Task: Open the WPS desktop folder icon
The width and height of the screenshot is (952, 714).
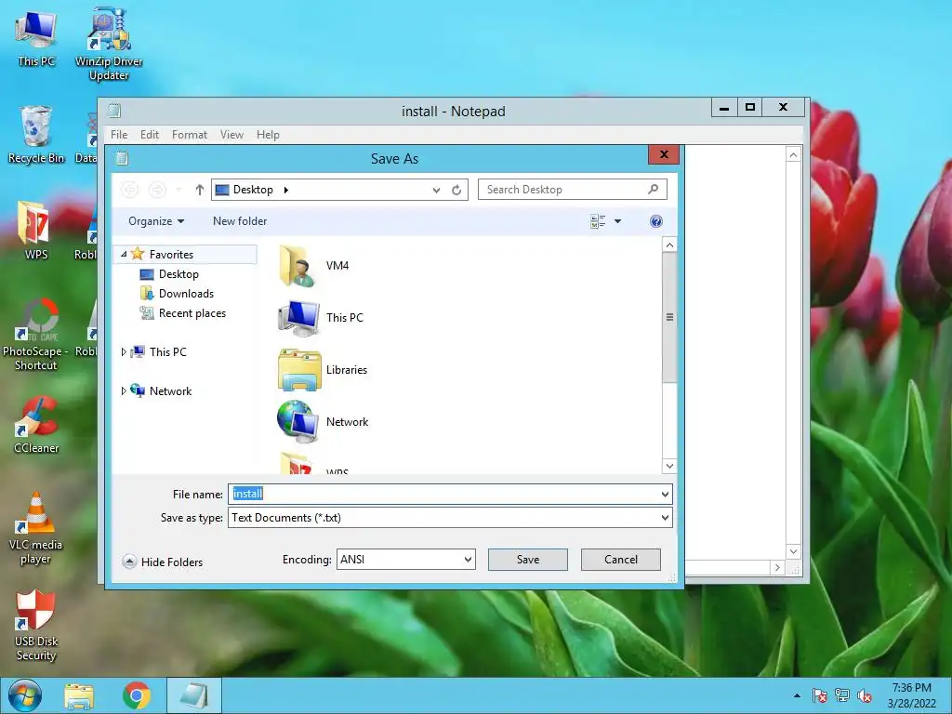Action: (x=36, y=231)
